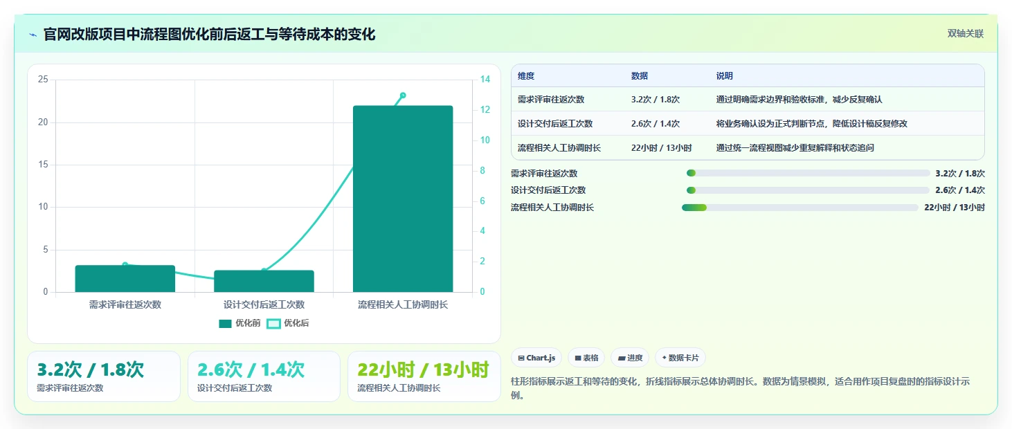Click the 进度 tag chip

630,358
